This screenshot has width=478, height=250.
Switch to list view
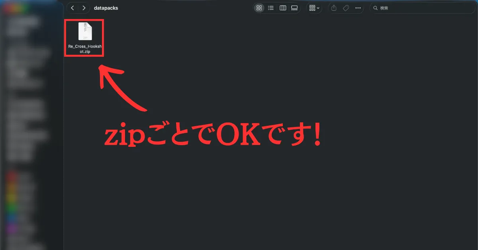click(x=271, y=8)
